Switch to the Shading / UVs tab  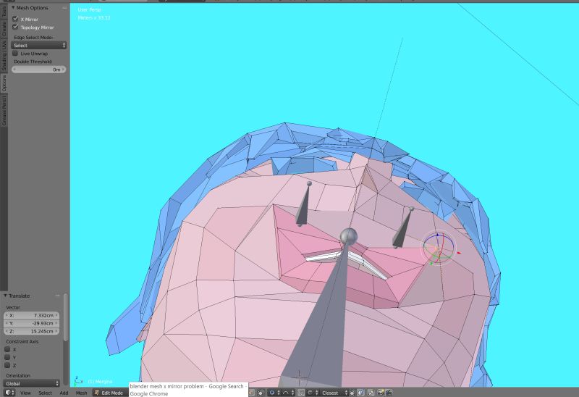(x=4, y=56)
